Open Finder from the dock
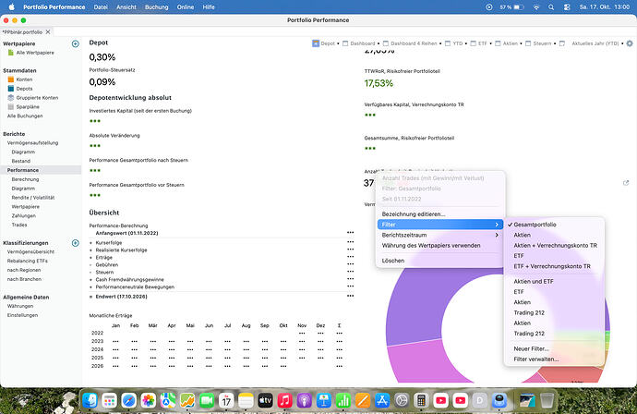 tap(90, 401)
